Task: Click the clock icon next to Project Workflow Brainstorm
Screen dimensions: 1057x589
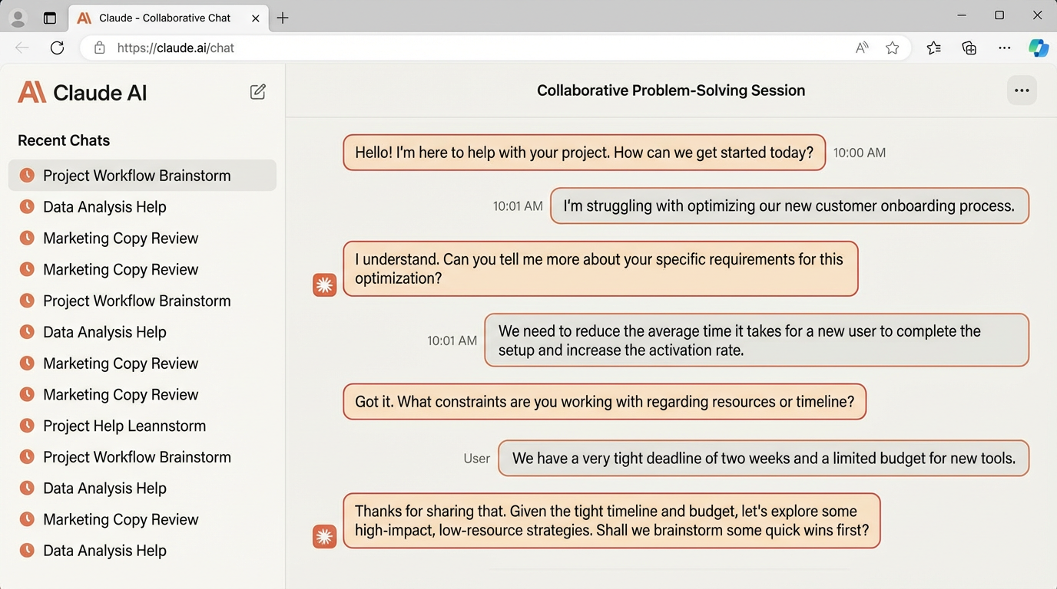Action: (x=26, y=175)
